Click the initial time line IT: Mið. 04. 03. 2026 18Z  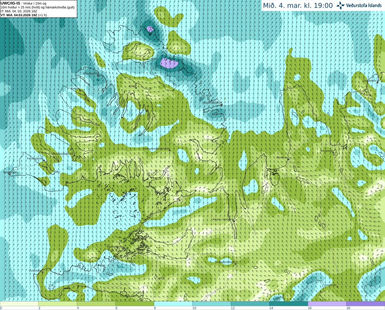[x=19, y=11]
